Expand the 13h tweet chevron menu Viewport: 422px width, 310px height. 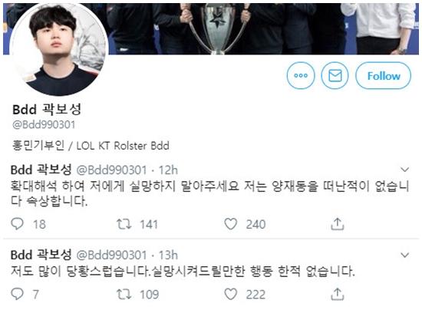pyautogui.click(x=405, y=255)
